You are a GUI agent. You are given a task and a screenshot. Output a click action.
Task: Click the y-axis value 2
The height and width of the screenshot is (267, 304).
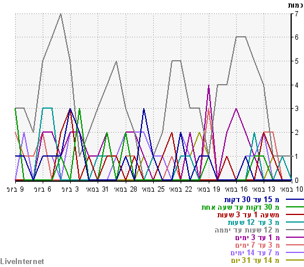[296, 133]
